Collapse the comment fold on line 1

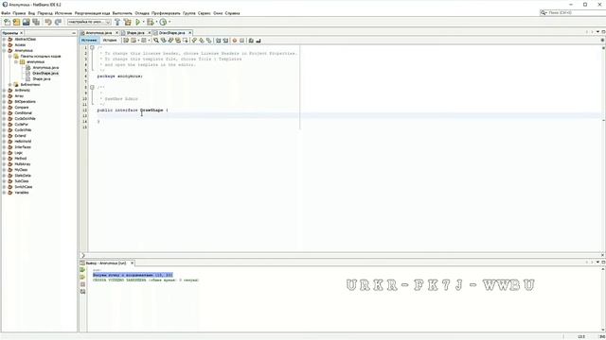tap(92, 48)
